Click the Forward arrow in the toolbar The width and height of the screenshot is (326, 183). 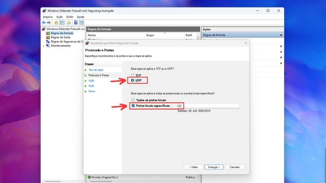coord(49,23)
